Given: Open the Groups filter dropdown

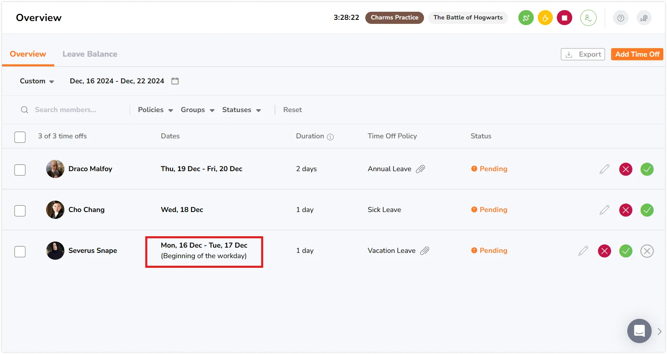Looking at the screenshot, I should [198, 110].
